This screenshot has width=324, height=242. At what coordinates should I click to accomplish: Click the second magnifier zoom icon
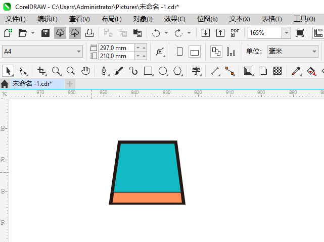[71, 71]
